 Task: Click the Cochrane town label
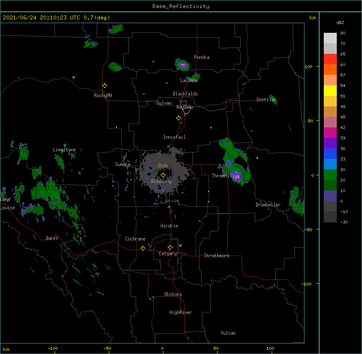click(x=135, y=239)
